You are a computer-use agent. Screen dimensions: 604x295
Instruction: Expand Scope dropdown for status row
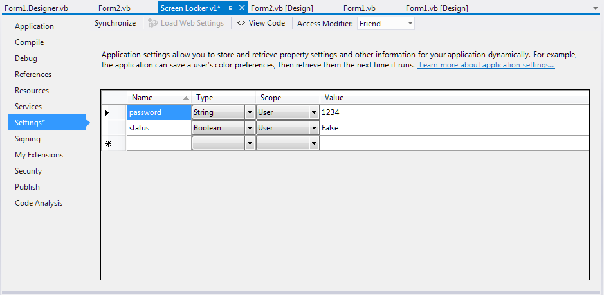(x=314, y=128)
